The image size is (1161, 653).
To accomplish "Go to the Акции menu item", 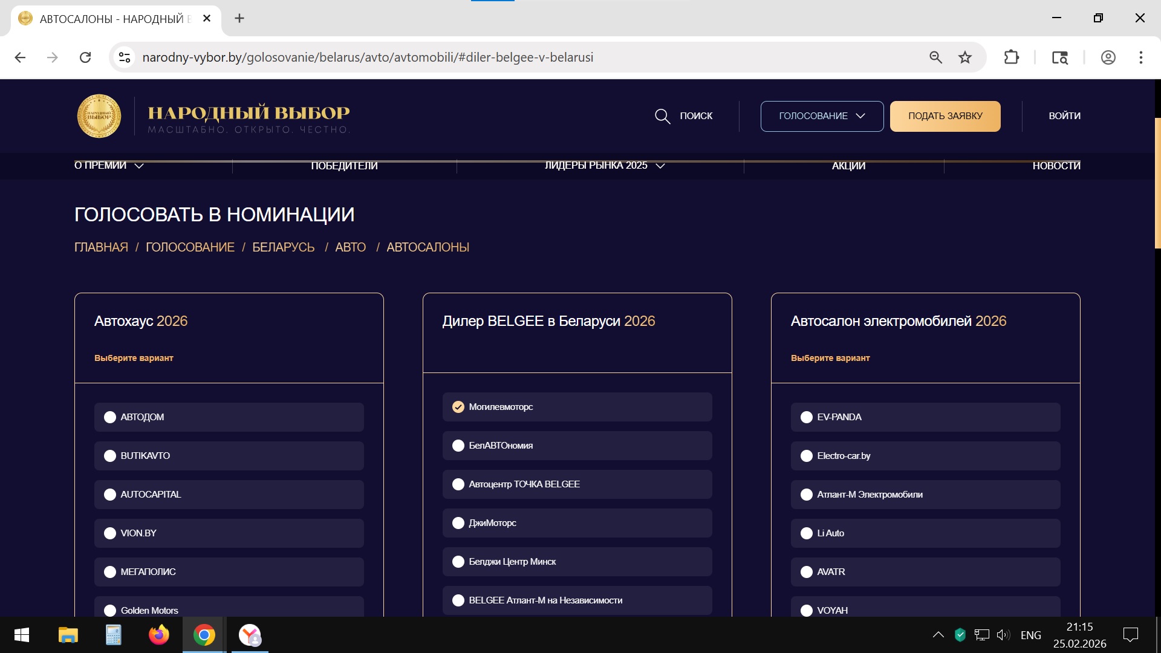I will [848, 166].
